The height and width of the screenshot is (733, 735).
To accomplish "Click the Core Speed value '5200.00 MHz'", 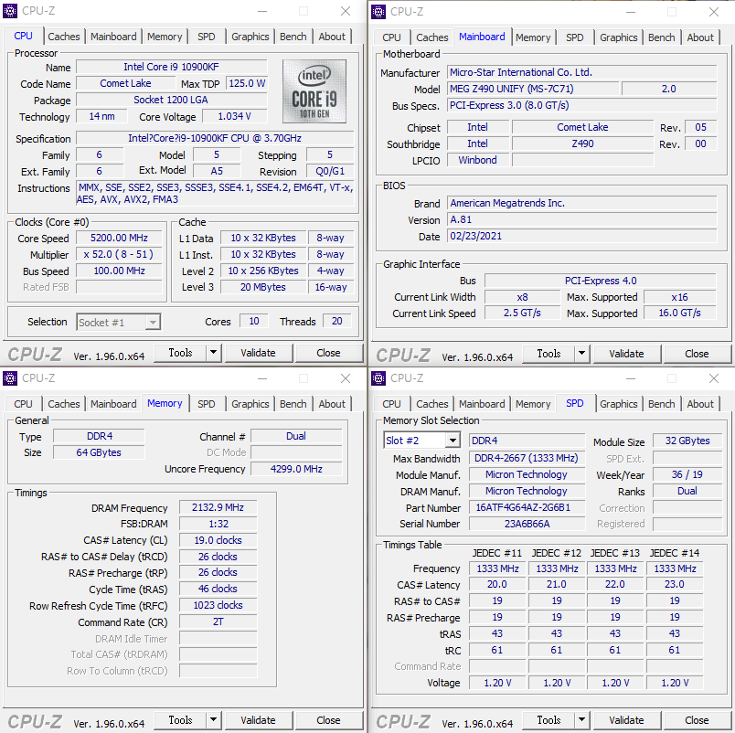I will click(119, 238).
